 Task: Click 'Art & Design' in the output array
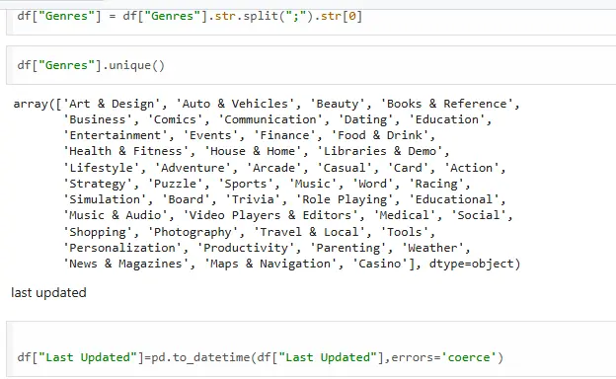tap(112, 104)
